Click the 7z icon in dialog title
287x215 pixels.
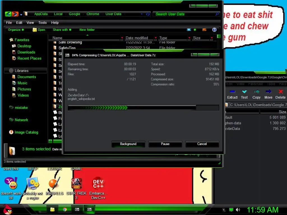[x=67, y=55]
